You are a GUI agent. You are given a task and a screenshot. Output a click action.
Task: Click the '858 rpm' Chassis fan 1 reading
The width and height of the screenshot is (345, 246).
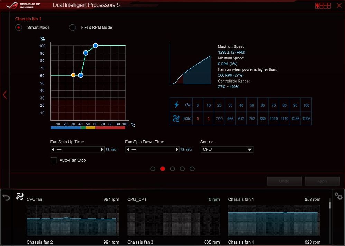[x=313, y=200]
